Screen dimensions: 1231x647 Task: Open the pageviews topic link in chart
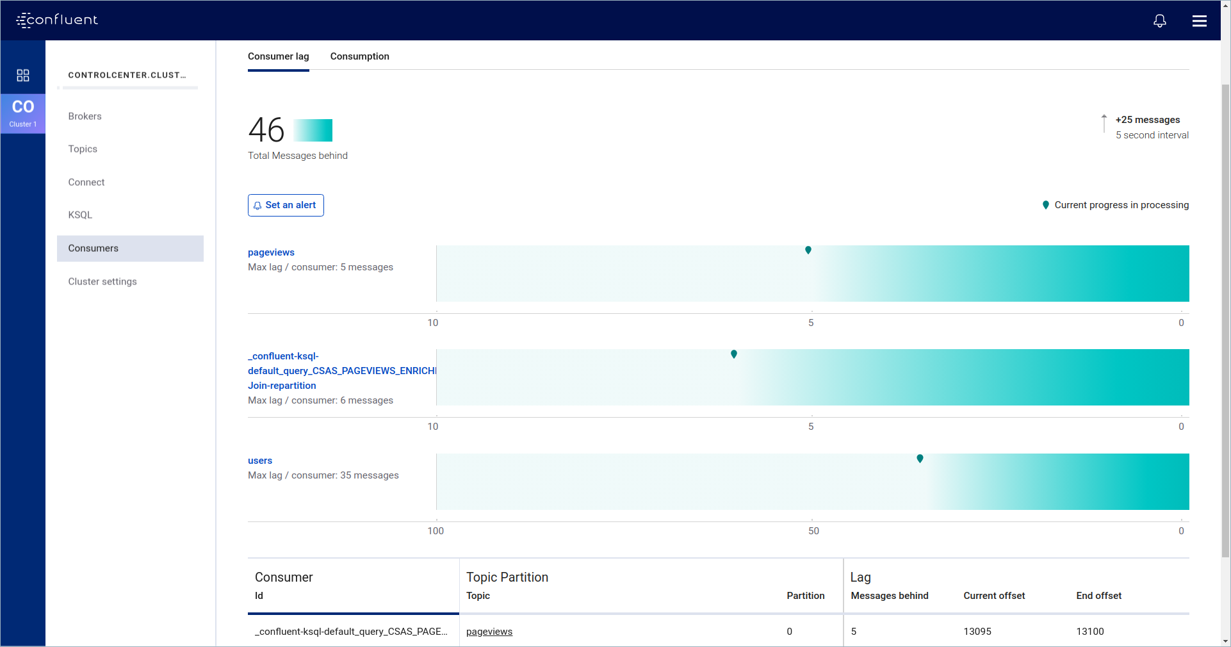pyautogui.click(x=271, y=252)
